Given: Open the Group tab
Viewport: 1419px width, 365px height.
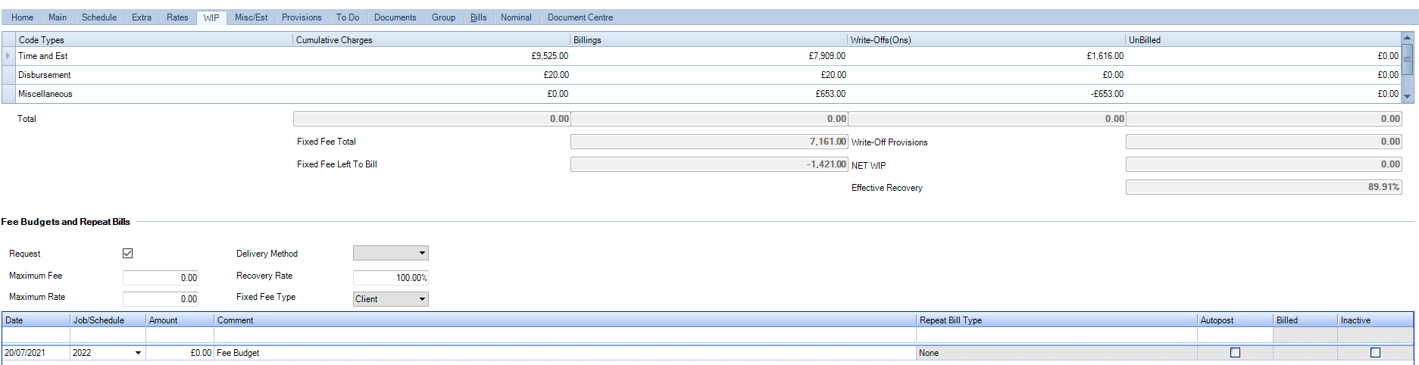Looking at the screenshot, I should point(443,17).
